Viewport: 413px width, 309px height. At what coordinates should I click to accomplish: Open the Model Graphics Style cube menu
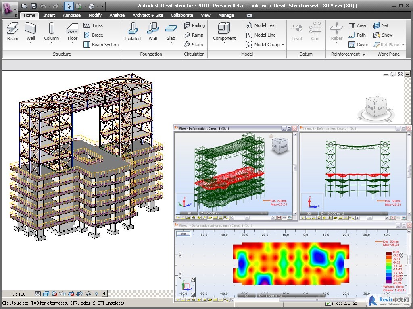coord(46,294)
